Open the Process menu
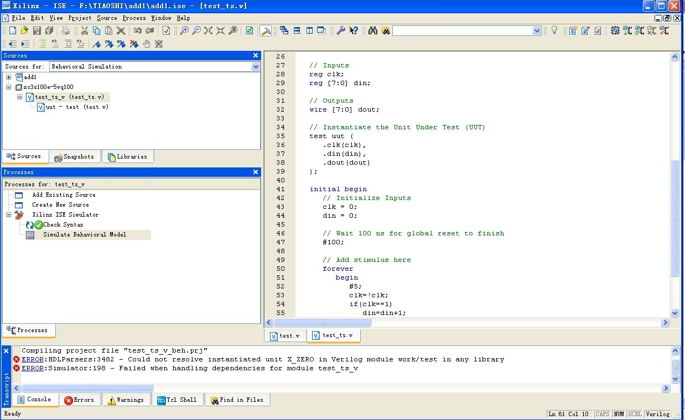685x420 pixels. click(134, 18)
